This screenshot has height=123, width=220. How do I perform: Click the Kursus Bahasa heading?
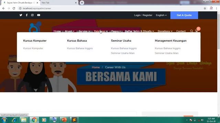(x=77, y=41)
